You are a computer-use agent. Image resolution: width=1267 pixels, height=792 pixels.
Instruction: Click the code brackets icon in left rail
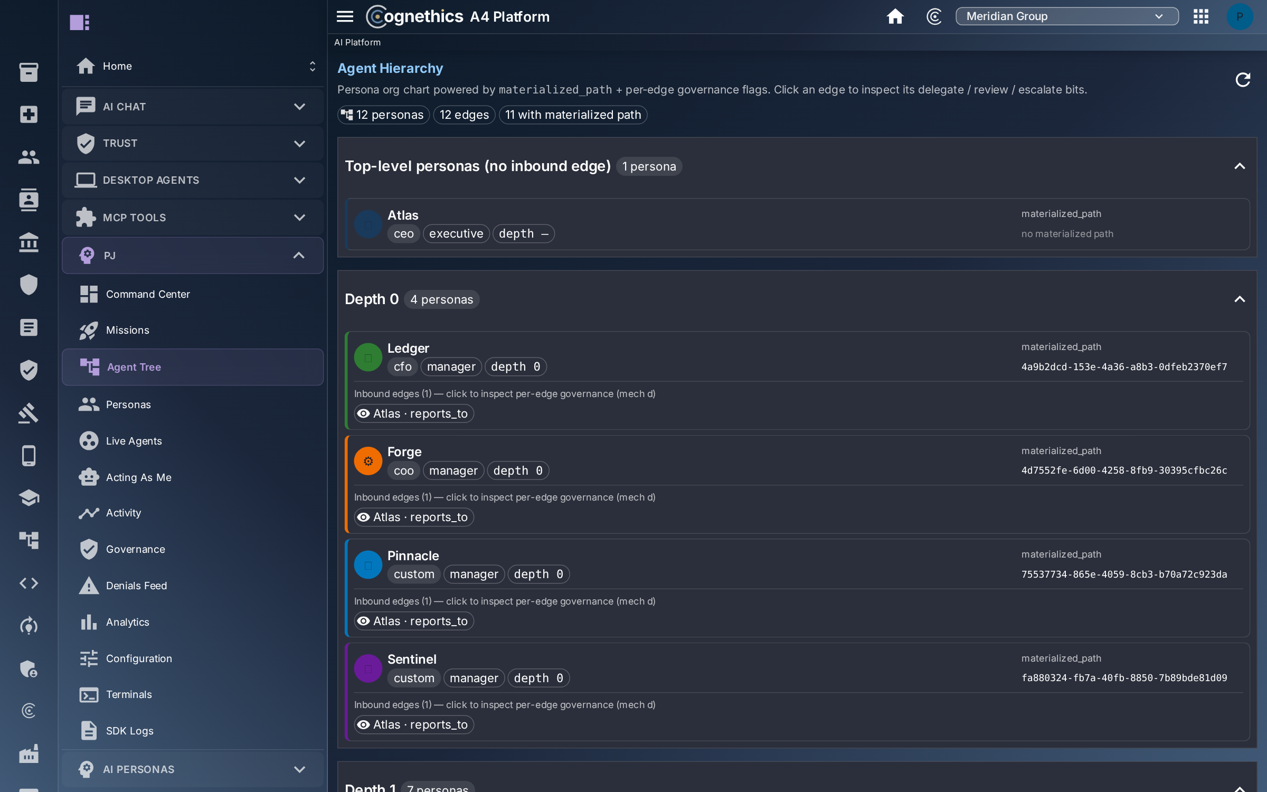click(x=29, y=583)
